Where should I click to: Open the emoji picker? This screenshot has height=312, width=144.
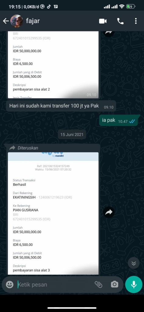pos(9,284)
